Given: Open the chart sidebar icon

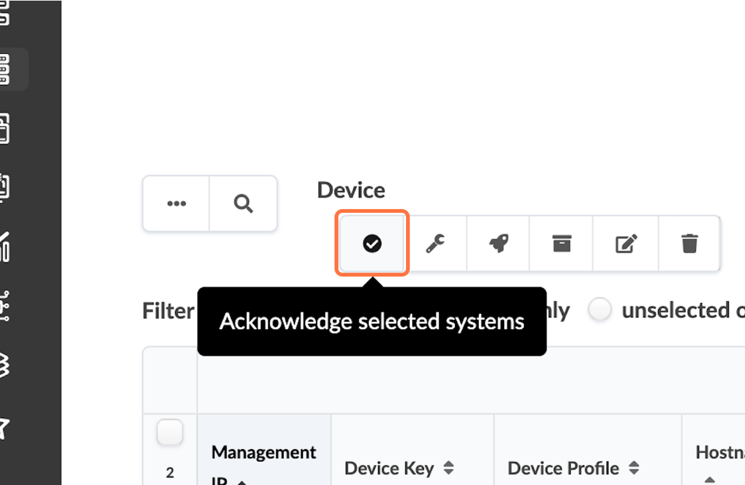Looking at the screenshot, I should 4,247.
